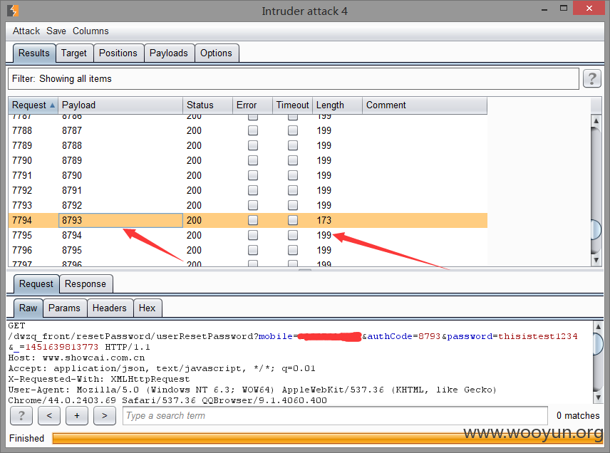Click the request pane scrollbar thumb

pos(598,344)
